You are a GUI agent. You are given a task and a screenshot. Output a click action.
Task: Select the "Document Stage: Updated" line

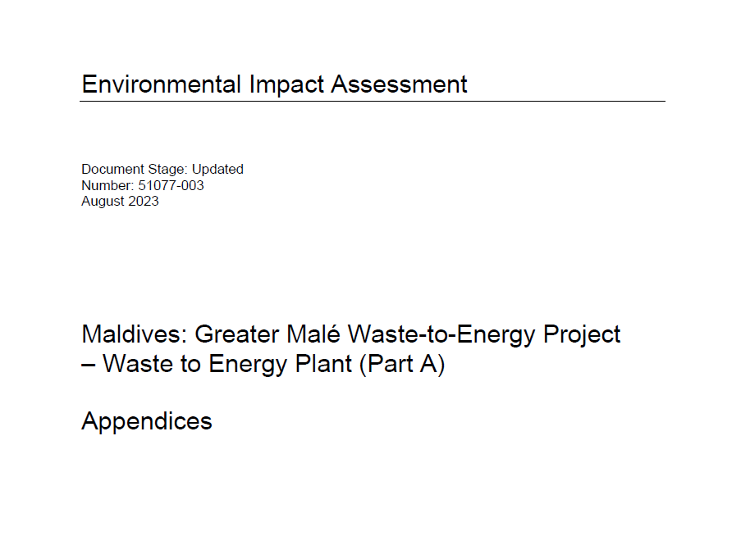click(x=162, y=170)
